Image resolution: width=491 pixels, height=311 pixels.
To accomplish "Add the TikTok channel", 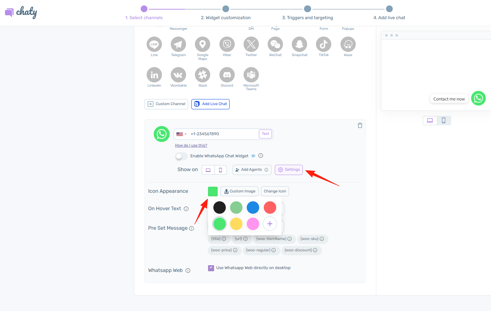I will coord(323,44).
